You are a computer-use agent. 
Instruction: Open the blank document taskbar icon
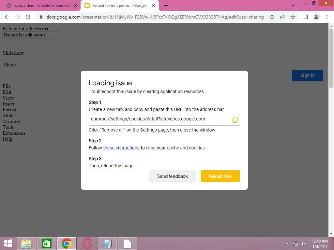pos(128,243)
